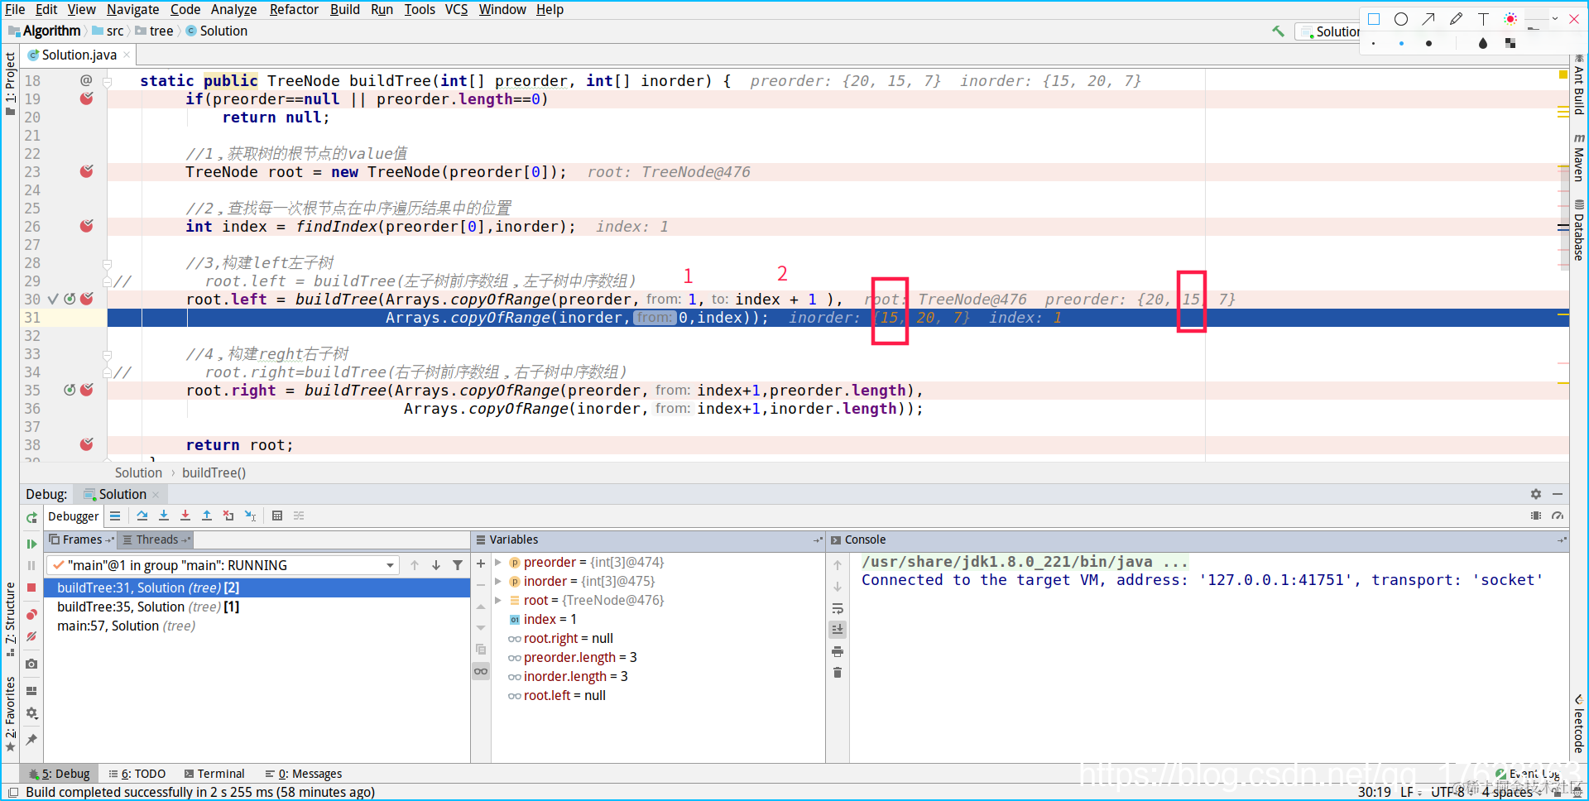The width and height of the screenshot is (1589, 801).
Task: Toggle scroll to end in the Console
Action: 838,629
